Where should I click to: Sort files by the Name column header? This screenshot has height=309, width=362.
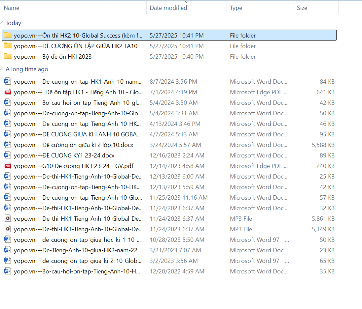[12, 8]
